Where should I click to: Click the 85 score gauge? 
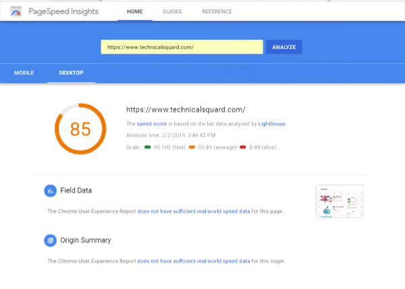(x=80, y=129)
